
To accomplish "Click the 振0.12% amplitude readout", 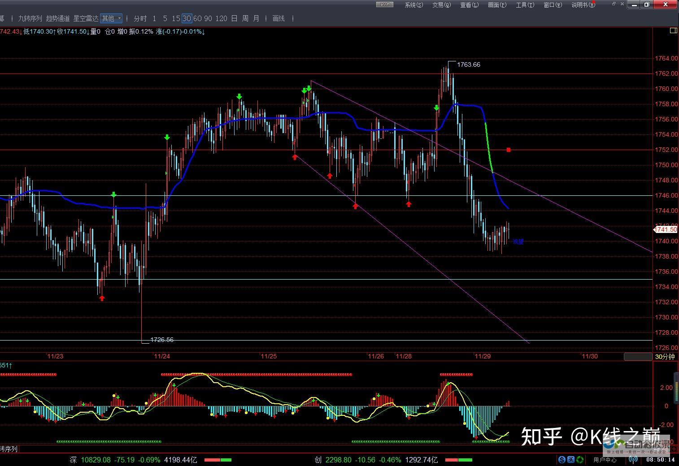I will (x=141, y=32).
